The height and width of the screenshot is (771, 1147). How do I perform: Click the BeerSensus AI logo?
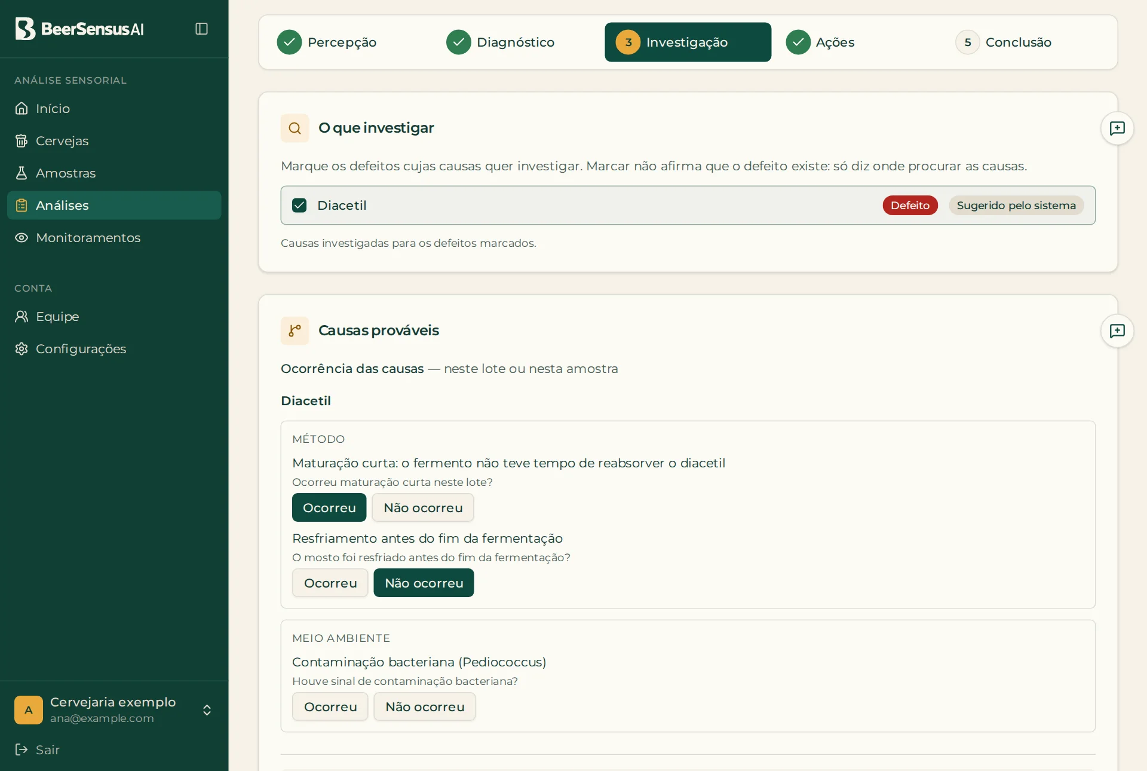click(x=79, y=29)
